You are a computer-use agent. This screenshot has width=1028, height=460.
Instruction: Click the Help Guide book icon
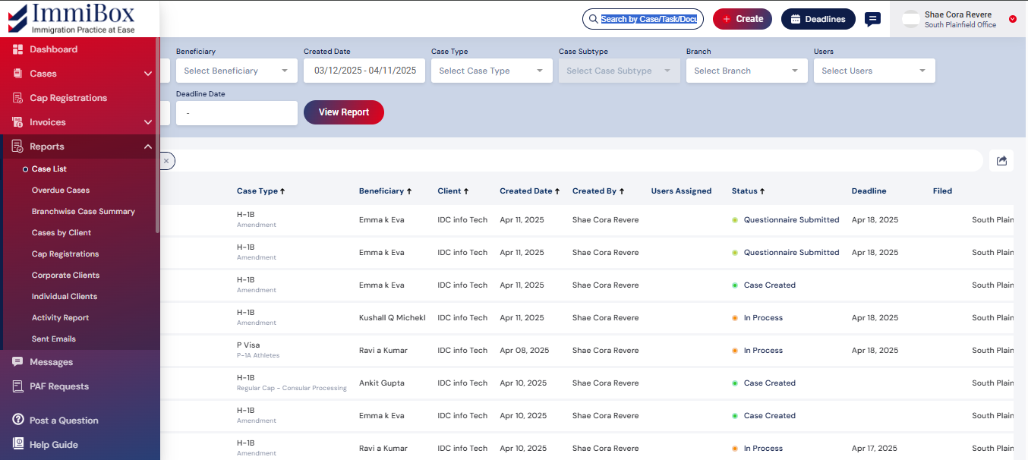pyautogui.click(x=17, y=445)
